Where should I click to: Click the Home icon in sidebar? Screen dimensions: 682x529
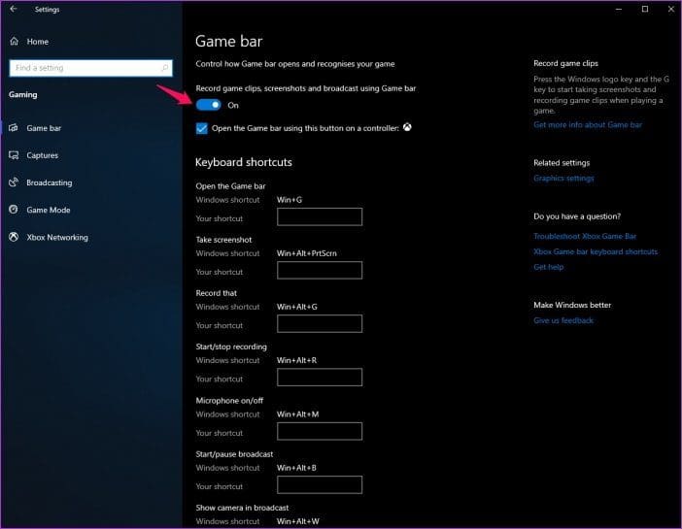(15, 42)
